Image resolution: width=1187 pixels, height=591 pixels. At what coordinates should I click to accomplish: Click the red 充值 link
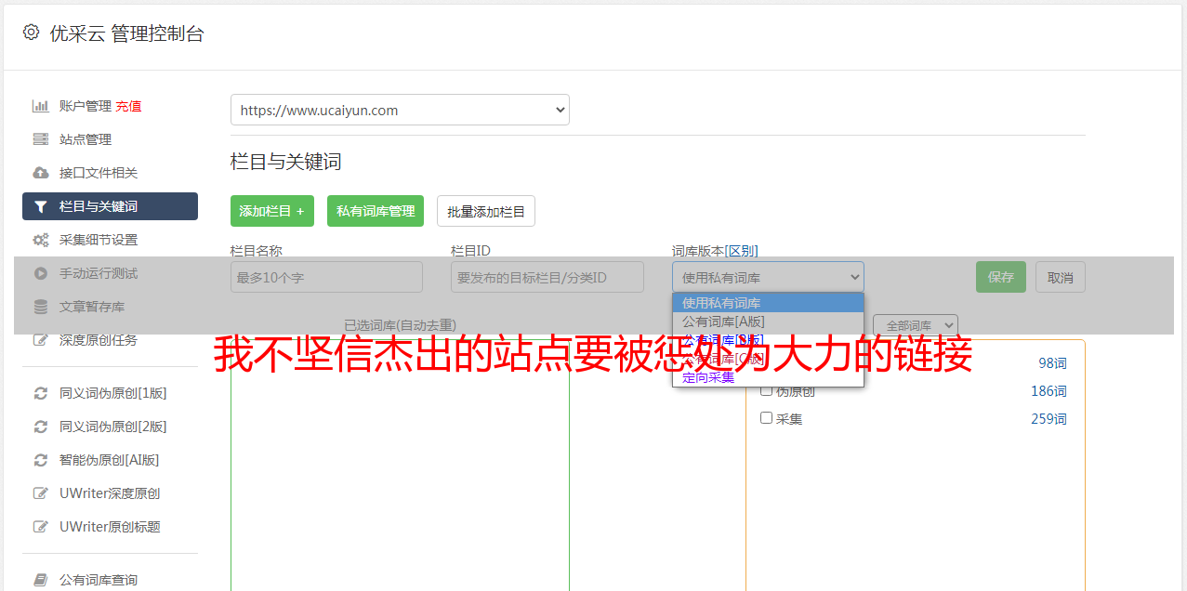[x=128, y=106]
